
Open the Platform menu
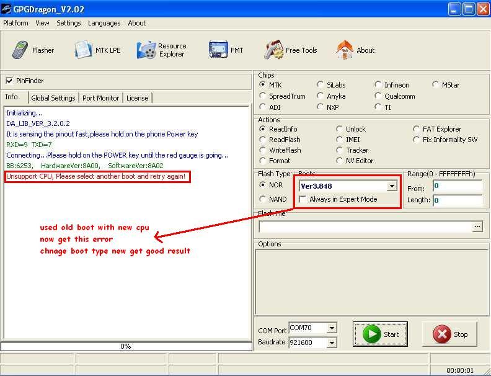pyautogui.click(x=15, y=23)
